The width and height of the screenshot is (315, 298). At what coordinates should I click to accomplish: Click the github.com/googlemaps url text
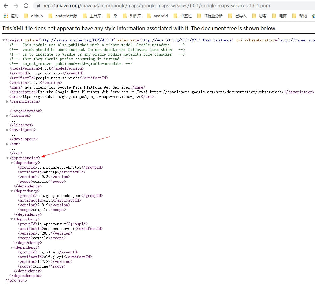click(x=81, y=97)
